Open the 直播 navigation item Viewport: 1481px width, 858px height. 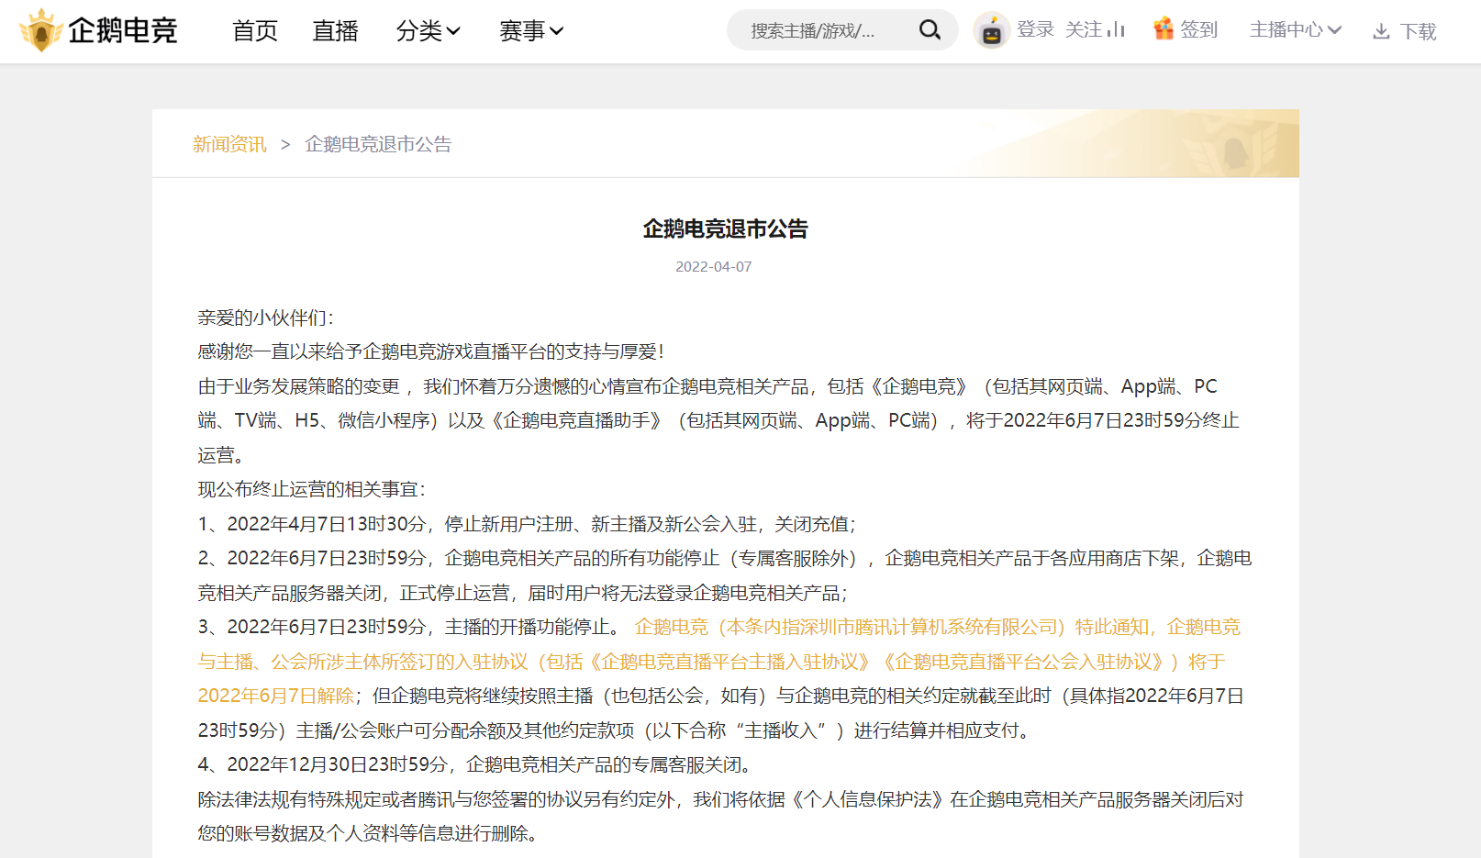coord(335,31)
